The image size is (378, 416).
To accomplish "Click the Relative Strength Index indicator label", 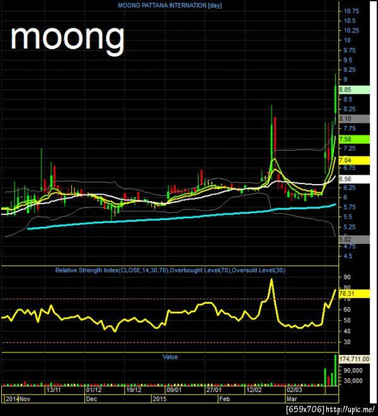I will point(170,270).
